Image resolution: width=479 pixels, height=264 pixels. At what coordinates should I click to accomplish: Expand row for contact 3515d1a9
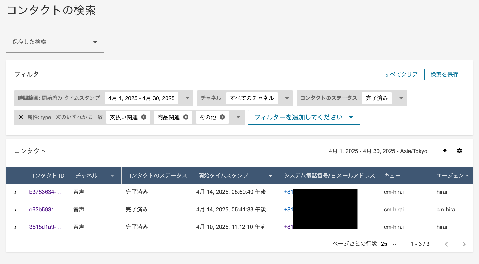click(16, 227)
